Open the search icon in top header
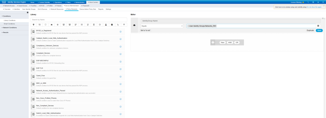Viewport: 326px width, 118px height. click(x=308, y=2)
